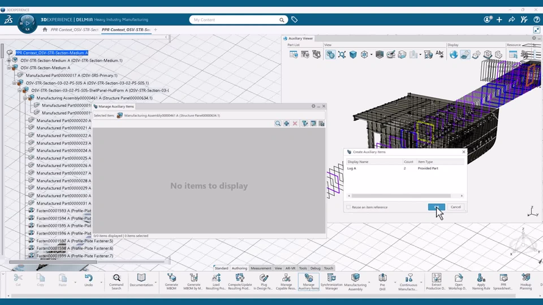Viewport: 543px width, 305px height.
Task: Enable the Reuse an item reference checkbox
Action: click(x=349, y=207)
